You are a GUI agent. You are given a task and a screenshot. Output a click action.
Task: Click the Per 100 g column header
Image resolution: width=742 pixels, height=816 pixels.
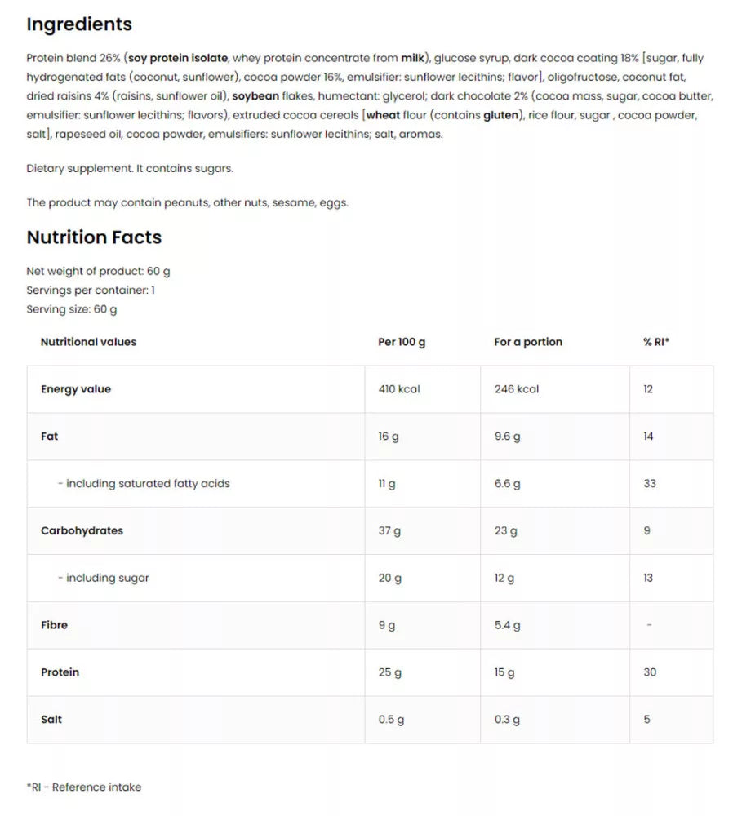point(402,342)
